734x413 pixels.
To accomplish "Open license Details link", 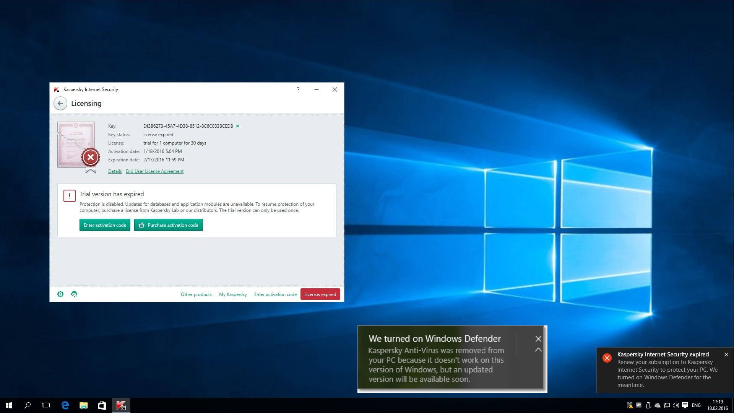I will [x=115, y=171].
